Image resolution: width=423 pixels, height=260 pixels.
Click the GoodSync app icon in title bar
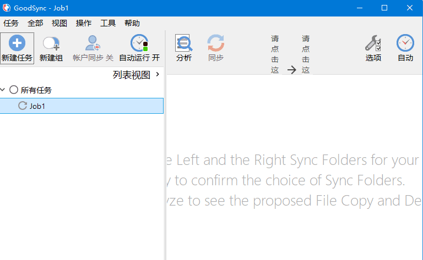coord(7,8)
